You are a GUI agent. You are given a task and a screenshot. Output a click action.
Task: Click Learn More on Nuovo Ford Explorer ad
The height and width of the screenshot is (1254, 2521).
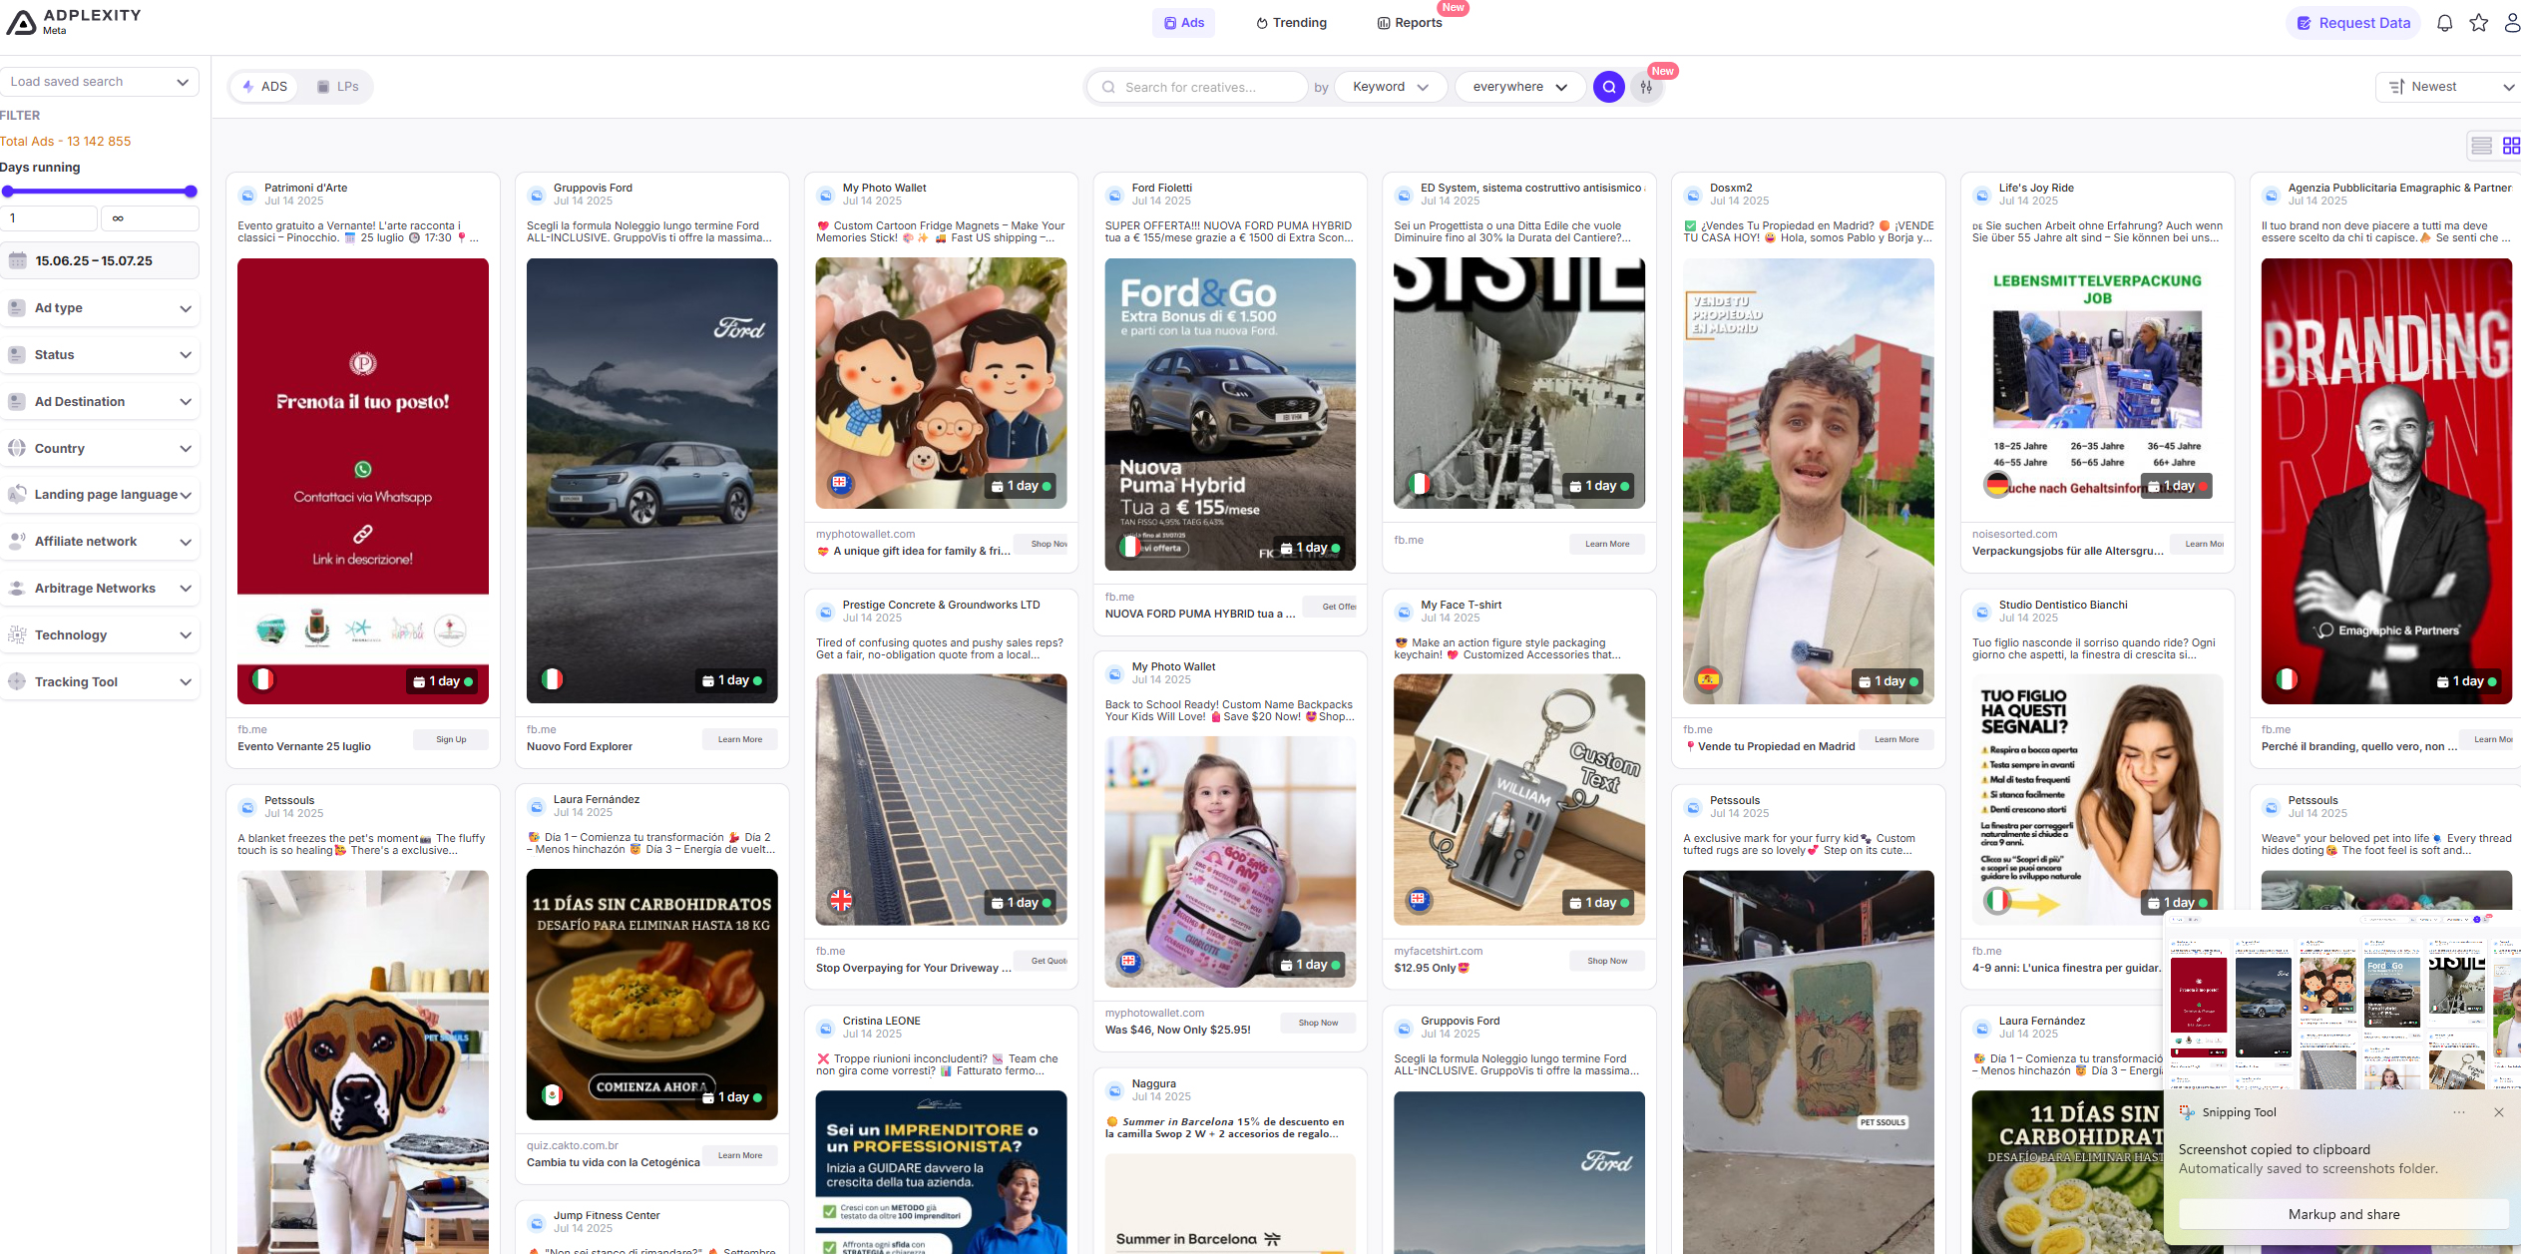pos(739,739)
